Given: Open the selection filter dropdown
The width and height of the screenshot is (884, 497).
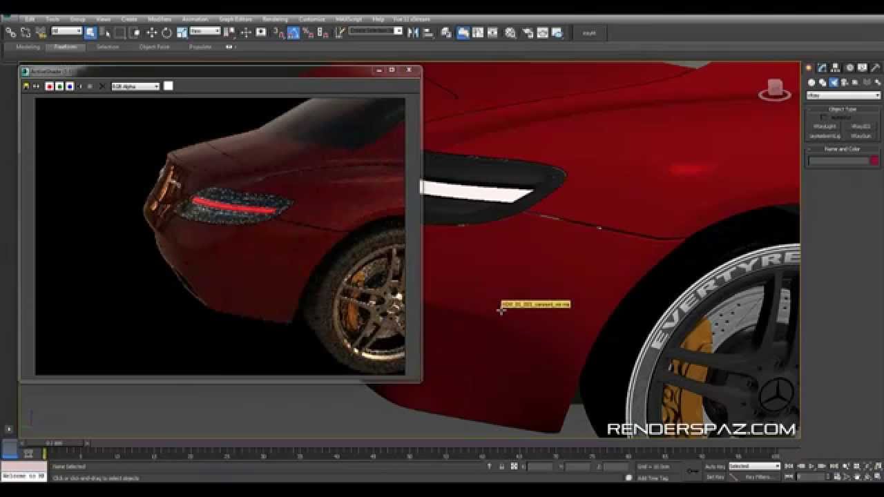Looking at the screenshot, I should 67,31.
